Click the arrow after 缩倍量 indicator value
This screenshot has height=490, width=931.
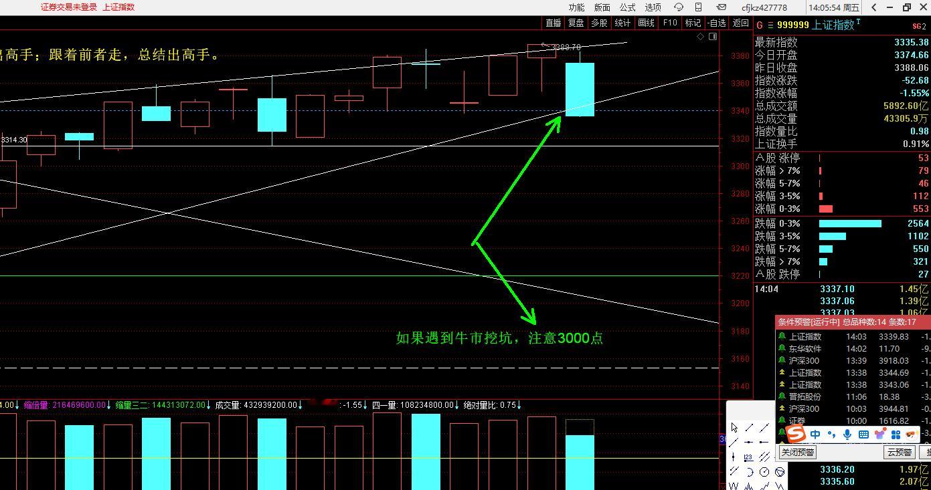(x=109, y=405)
